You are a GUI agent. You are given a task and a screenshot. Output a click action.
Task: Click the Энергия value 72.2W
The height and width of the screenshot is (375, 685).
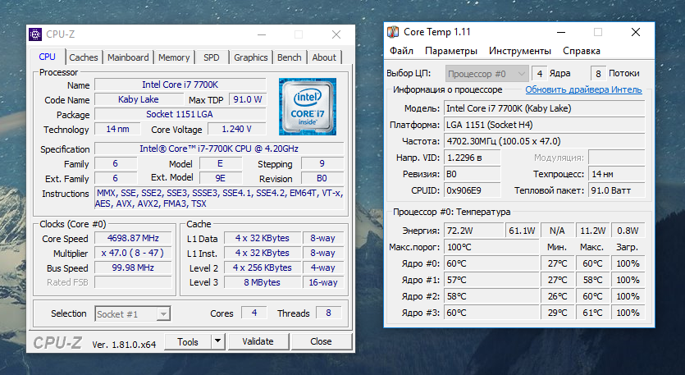[x=473, y=231]
